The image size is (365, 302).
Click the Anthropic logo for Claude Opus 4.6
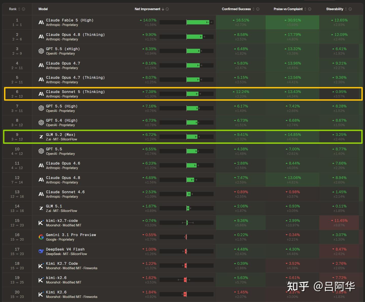tap(41, 165)
